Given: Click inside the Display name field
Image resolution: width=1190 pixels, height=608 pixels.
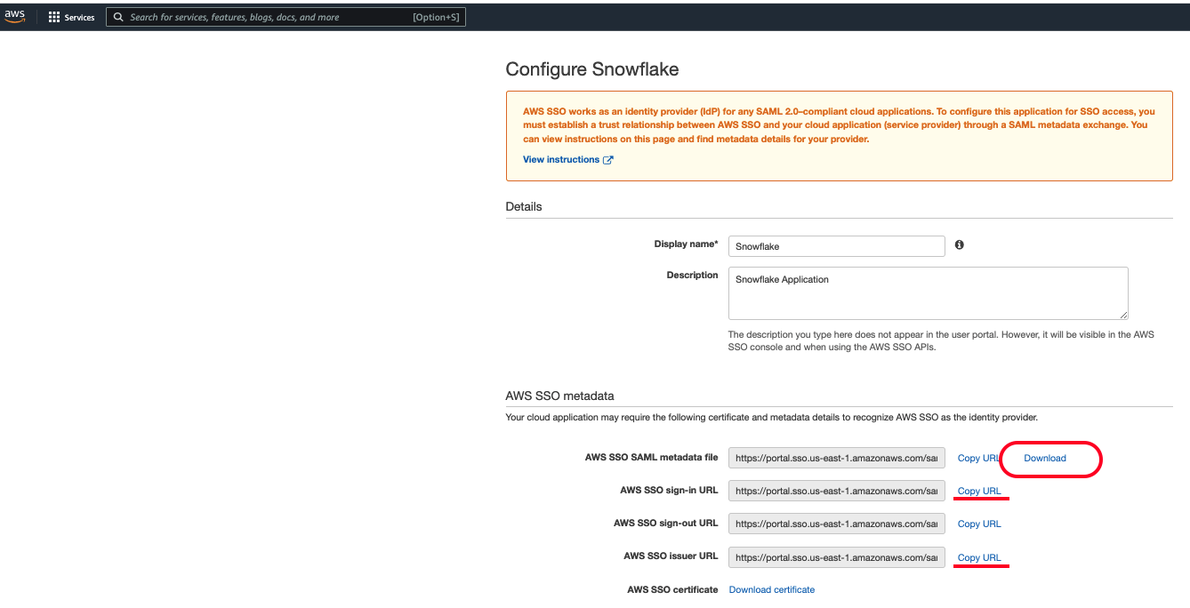Looking at the screenshot, I should [x=836, y=246].
